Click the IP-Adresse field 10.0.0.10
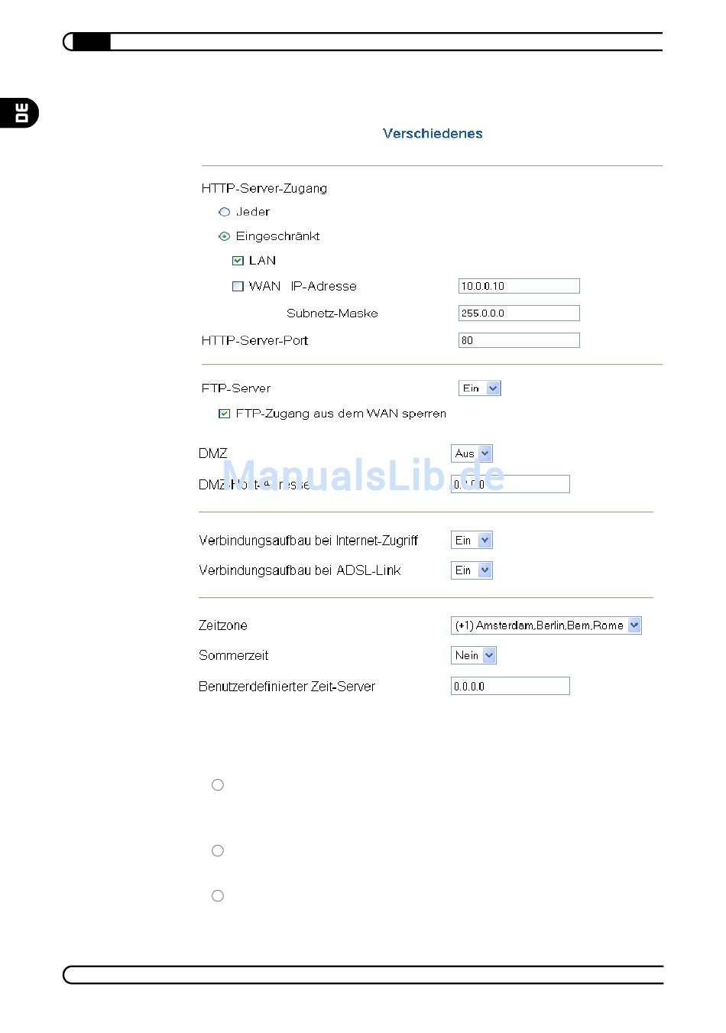The width and height of the screenshot is (726, 1033). click(519, 286)
